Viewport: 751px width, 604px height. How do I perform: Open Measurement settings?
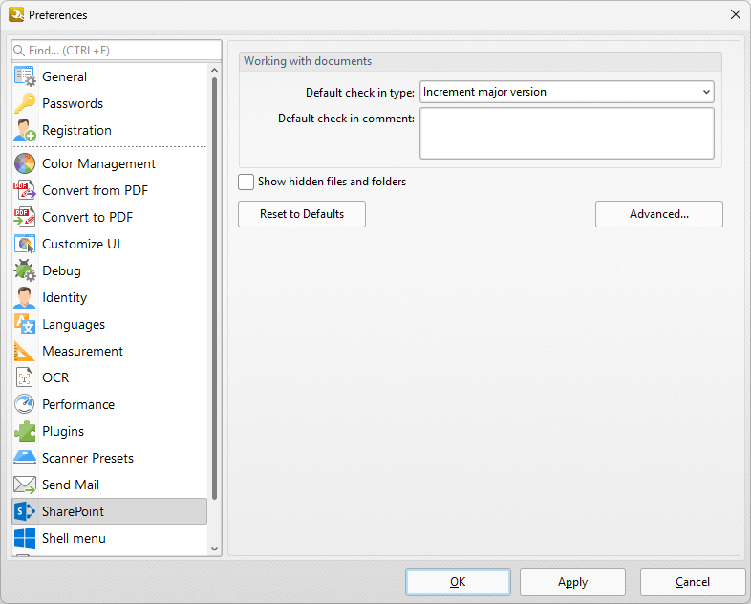(x=110, y=351)
